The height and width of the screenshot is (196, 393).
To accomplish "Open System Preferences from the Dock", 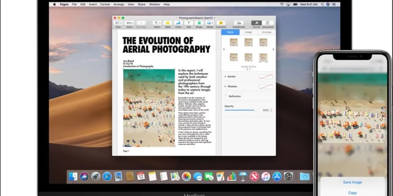I will tap(288, 177).
